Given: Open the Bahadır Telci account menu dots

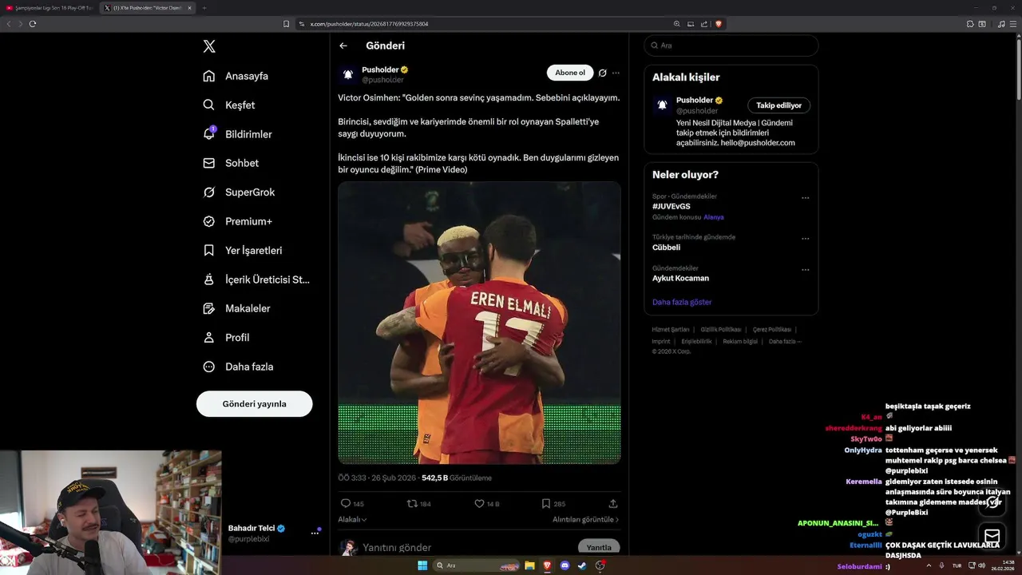Looking at the screenshot, I should (x=315, y=533).
